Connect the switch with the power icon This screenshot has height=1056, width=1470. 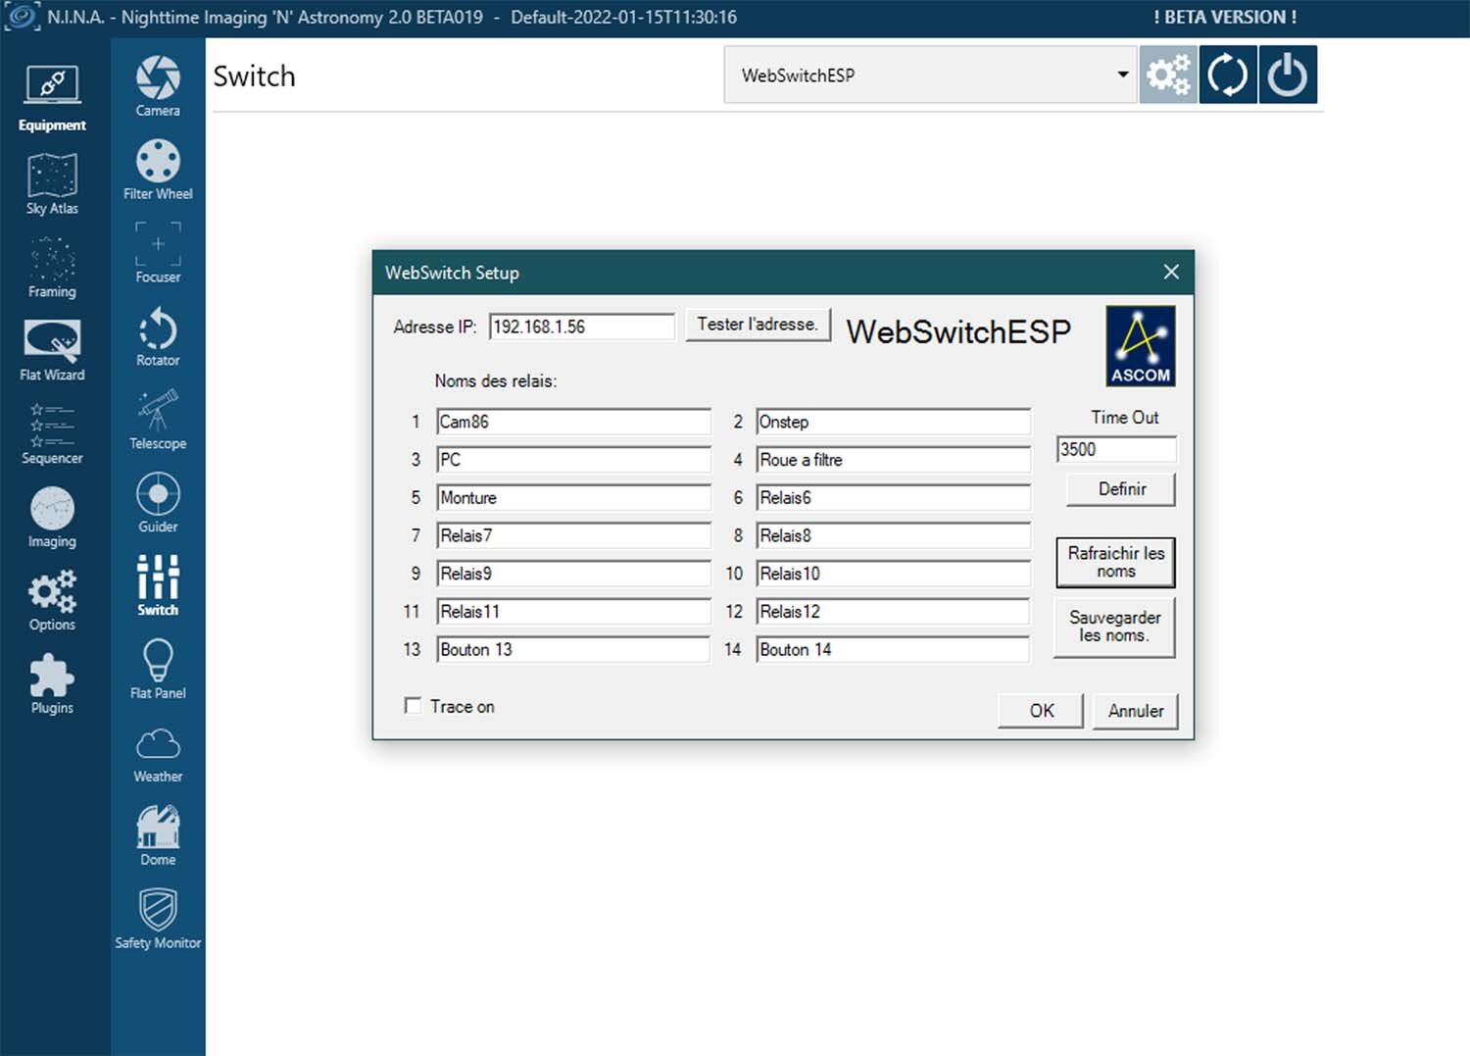(x=1288, y=75)
